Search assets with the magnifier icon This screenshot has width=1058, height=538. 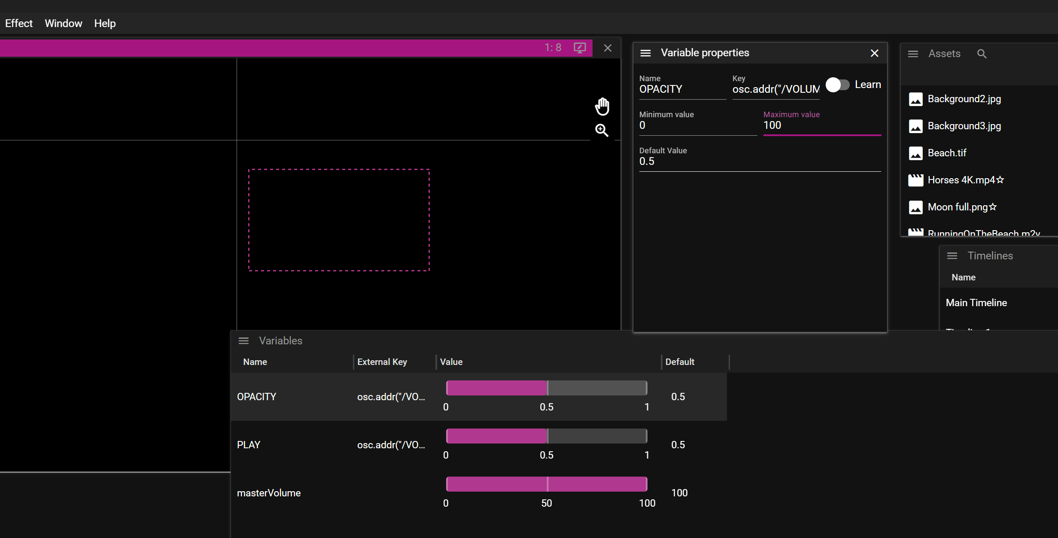(x=982, y=54)
